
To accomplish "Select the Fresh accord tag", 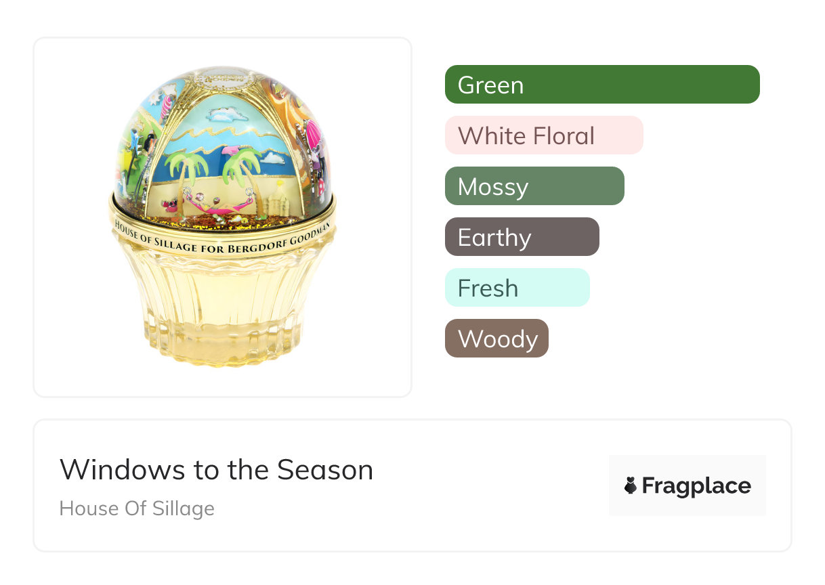I will [517, 288].
